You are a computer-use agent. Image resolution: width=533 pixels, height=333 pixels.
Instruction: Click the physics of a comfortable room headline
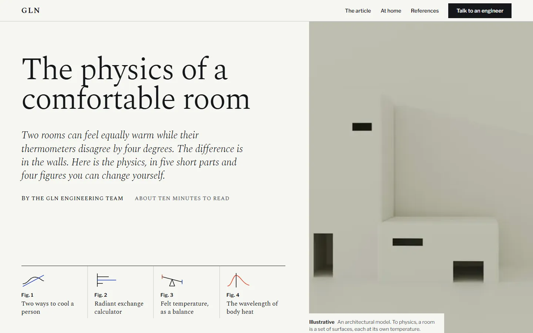[136, 84]
